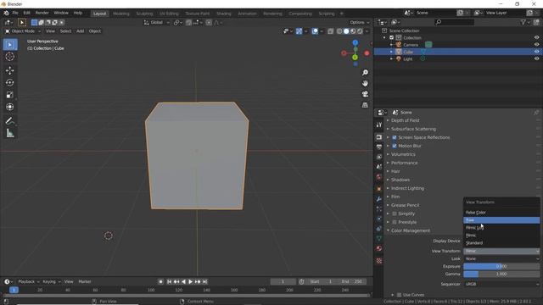Viewport: 543px width, 305px height.
Task: Select the Move tool
Action: pos(9,70)
